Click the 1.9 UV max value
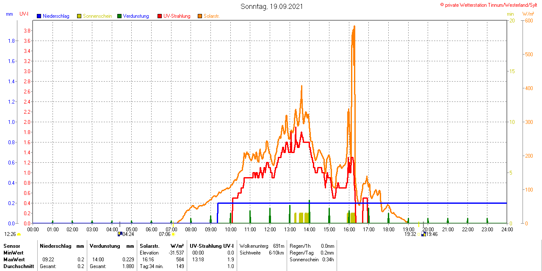This screenshot has width=542, height=271. 231,259
